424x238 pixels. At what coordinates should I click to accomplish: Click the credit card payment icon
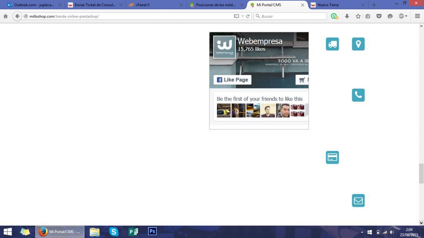pyautogui.click(x=332, y=158)
